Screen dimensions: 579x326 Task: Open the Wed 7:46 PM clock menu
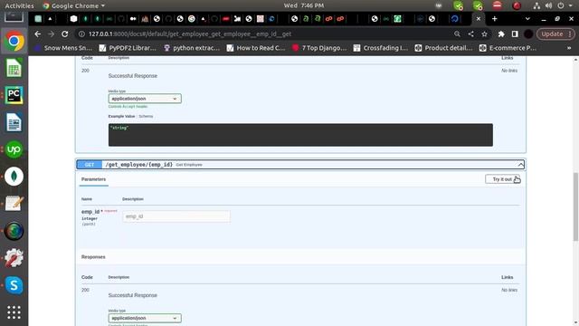304,5
